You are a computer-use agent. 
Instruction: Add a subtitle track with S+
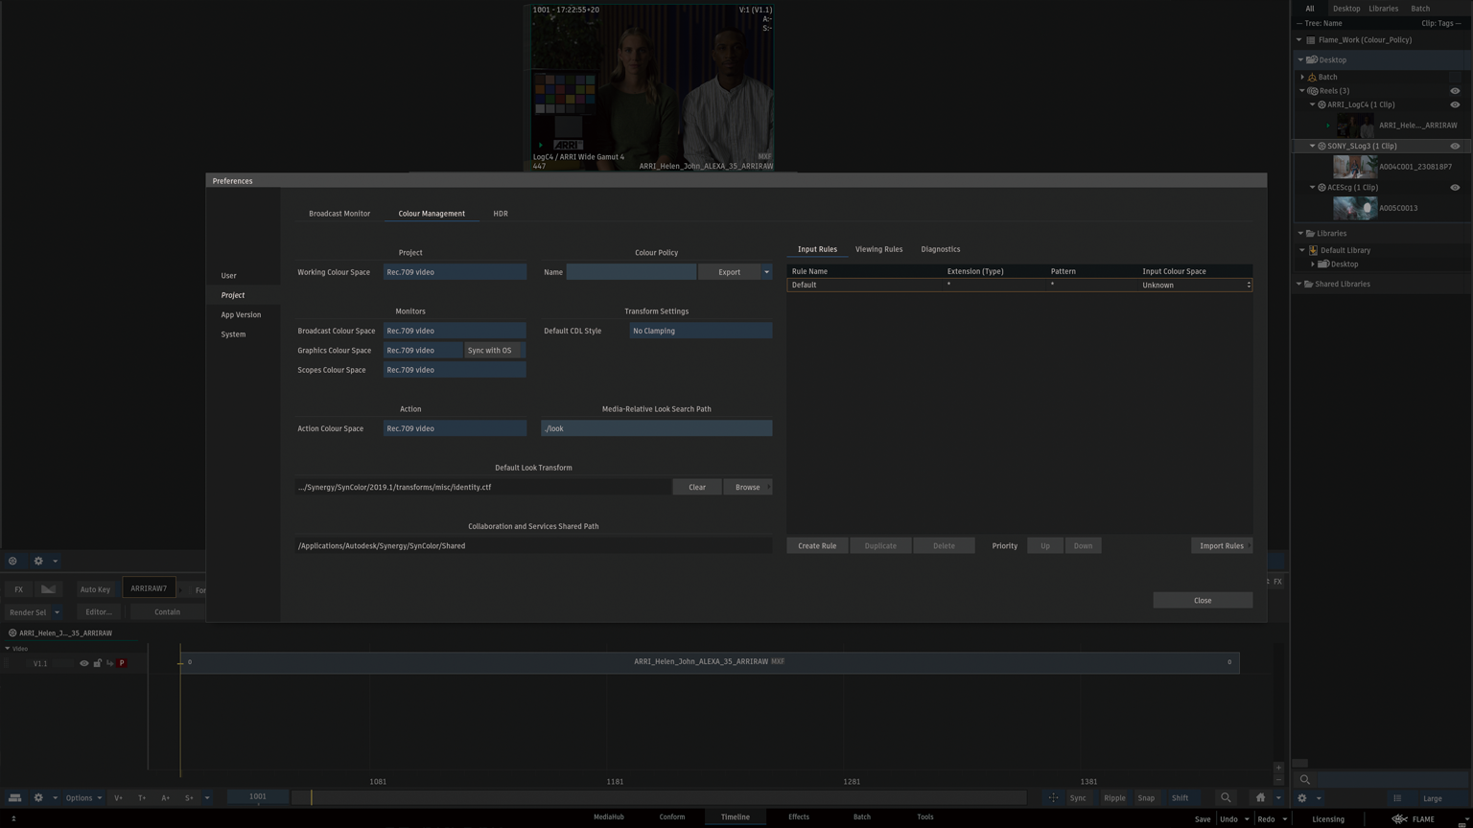click(189, 797)
